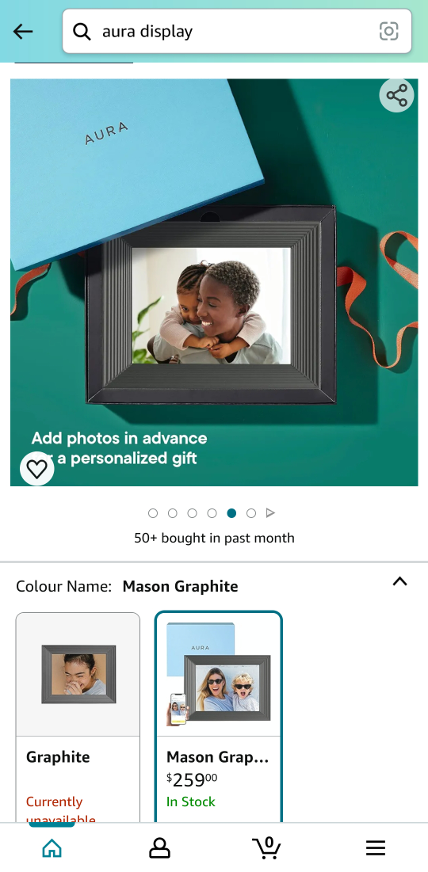This screenshot has width=428, height=872.
Task: Add to wishlist with heart icon
Action: pos(37,469)
